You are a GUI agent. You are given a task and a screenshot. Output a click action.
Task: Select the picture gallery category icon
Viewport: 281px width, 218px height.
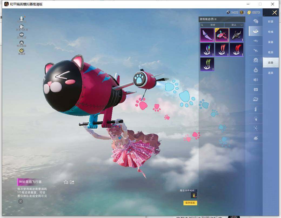coord(256,99)
